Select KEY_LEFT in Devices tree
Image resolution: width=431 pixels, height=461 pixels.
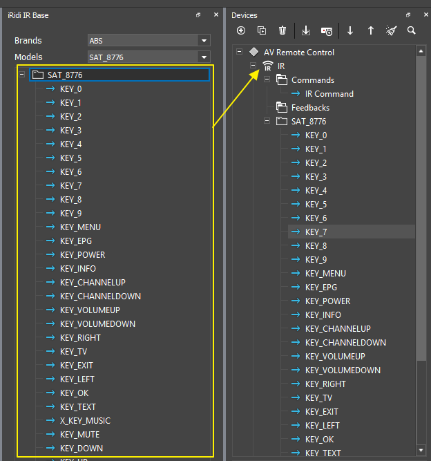tap(322, 426)
